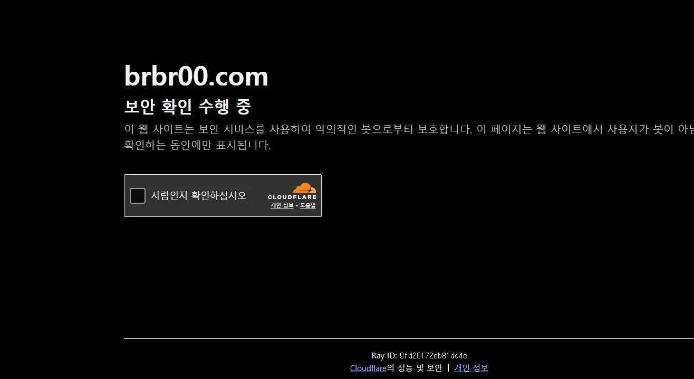Click the Cloudflare cloud logo
The width and height of the screenshot is (694, 379).
304,188
